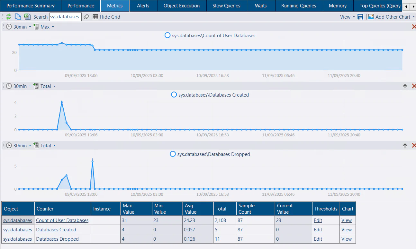Switch to the Alerts tab
This screenshot has width=416, height=249.
(x=143, y=6)
